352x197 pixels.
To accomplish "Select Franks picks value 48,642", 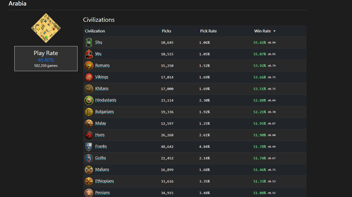I will 167,147.
